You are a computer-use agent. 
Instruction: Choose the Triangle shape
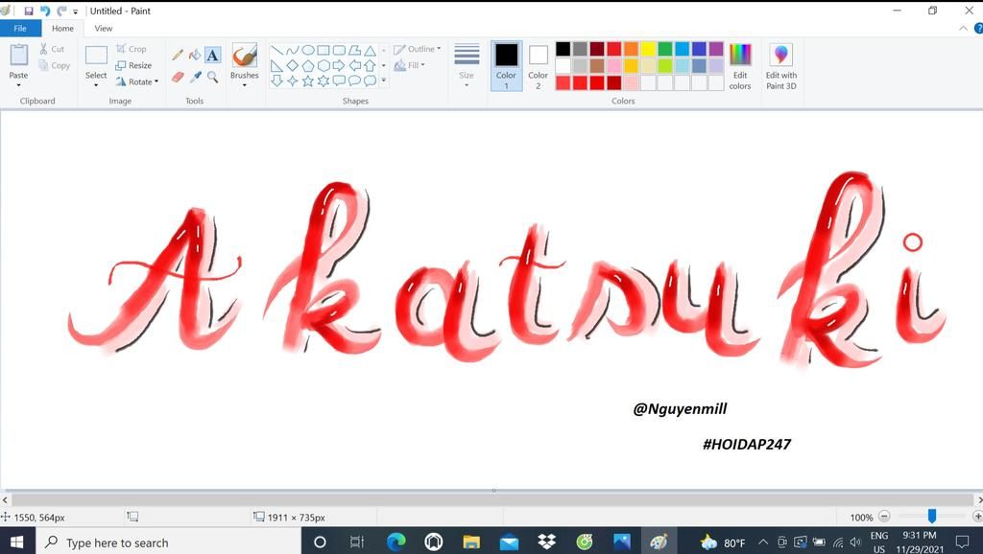click(x=370, y=50)
